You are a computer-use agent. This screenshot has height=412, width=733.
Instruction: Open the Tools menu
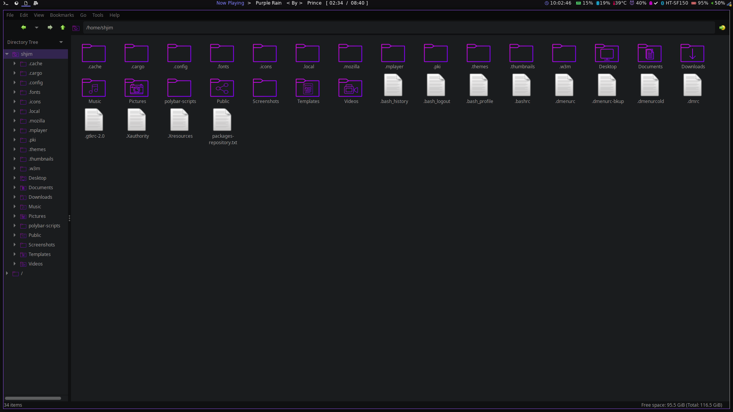[x=97, y=15]
